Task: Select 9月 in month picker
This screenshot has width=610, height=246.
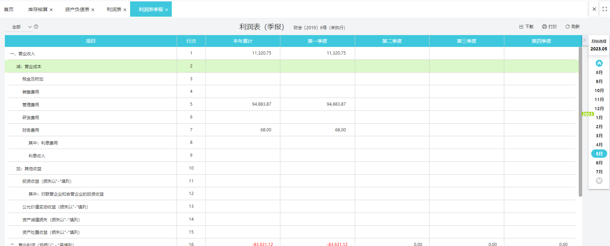Action: tap(599, 82)
